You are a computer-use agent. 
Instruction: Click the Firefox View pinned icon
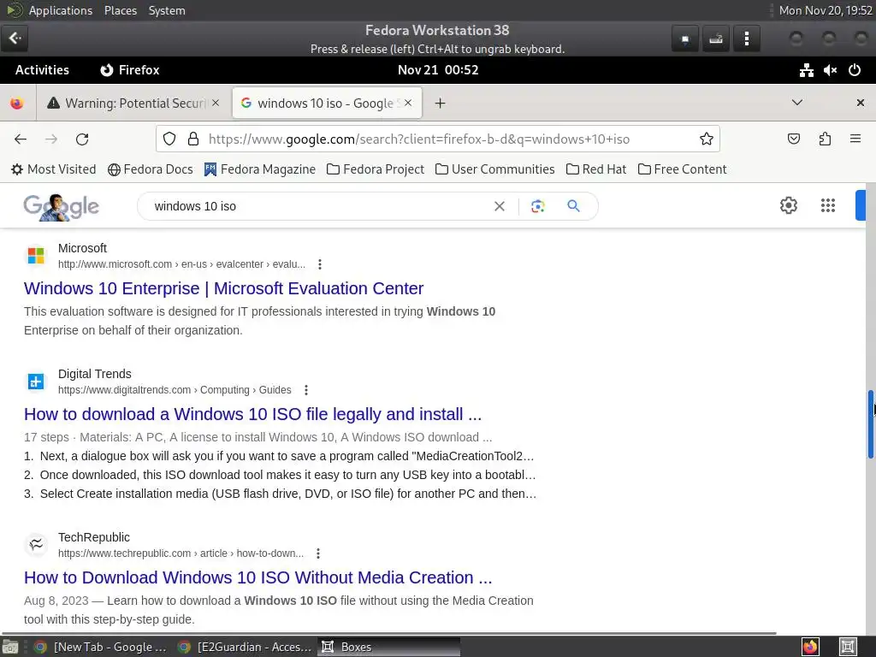(x=17, y=103)
